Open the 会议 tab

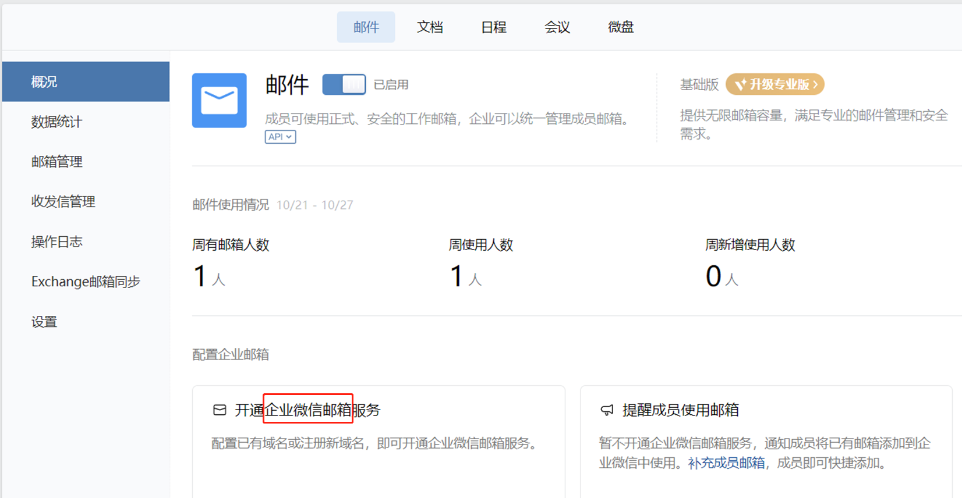(x=557, y=27)
